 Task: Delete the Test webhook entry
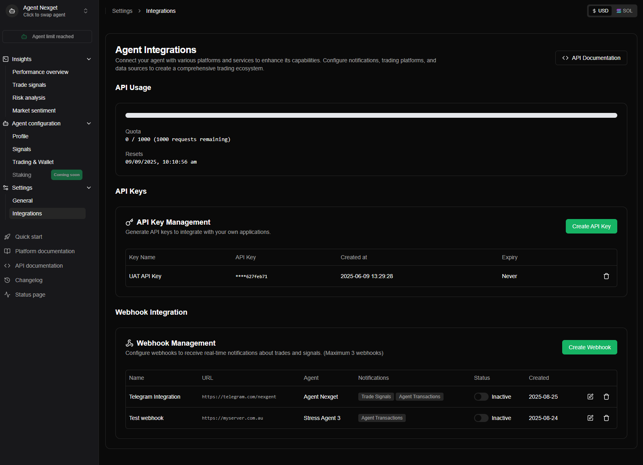coord(606,418)
